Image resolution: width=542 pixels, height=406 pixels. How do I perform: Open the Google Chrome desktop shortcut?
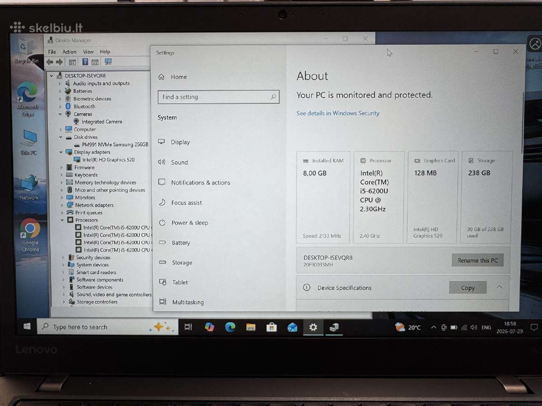(x=30, y=235)
